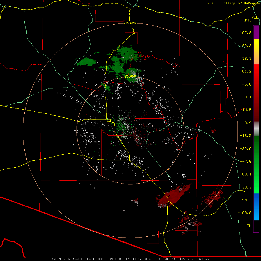Click the 61.2 legend value
The width and height of the screenshot is (261, 261).
[247, 71]
